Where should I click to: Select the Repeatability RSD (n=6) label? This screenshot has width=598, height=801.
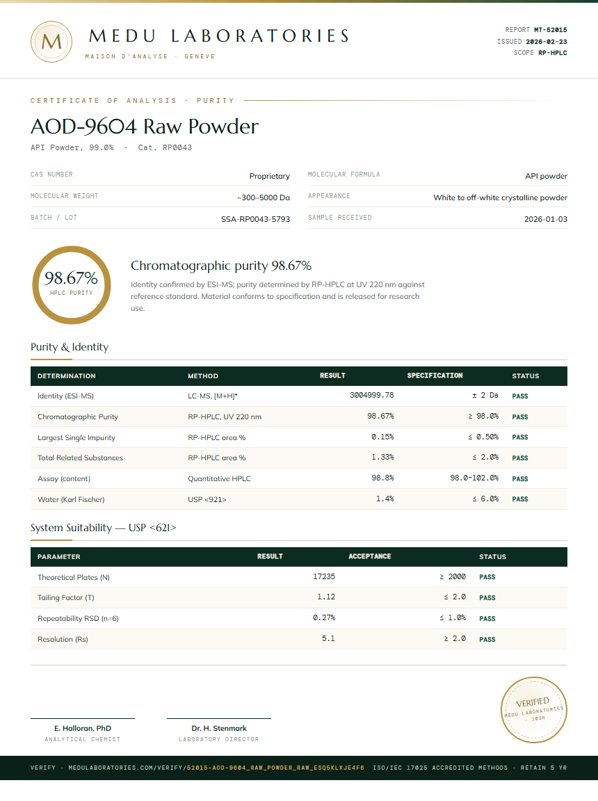click(x=78, y=619)
